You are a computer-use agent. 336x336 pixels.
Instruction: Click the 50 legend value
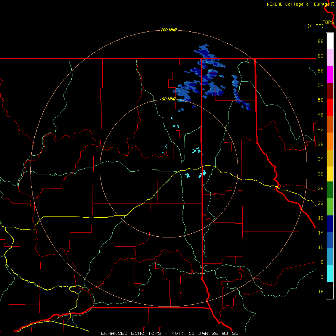click(321, 100)
